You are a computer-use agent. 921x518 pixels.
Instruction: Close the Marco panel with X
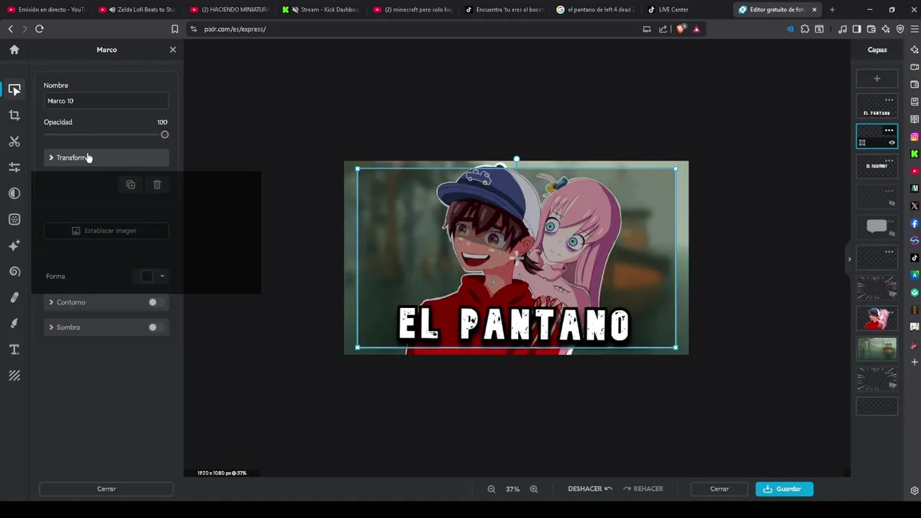click(x=173, y=50)
